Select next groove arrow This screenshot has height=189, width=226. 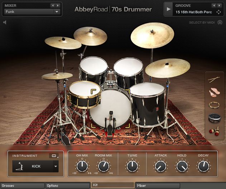[x=219, y=6]
